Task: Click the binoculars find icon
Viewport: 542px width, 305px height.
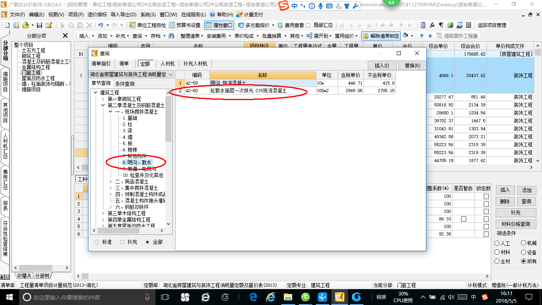Action: click(171, 36)
